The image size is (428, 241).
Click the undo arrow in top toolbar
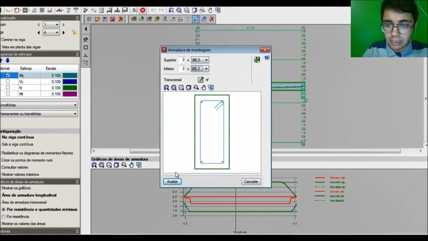[153, 10]
